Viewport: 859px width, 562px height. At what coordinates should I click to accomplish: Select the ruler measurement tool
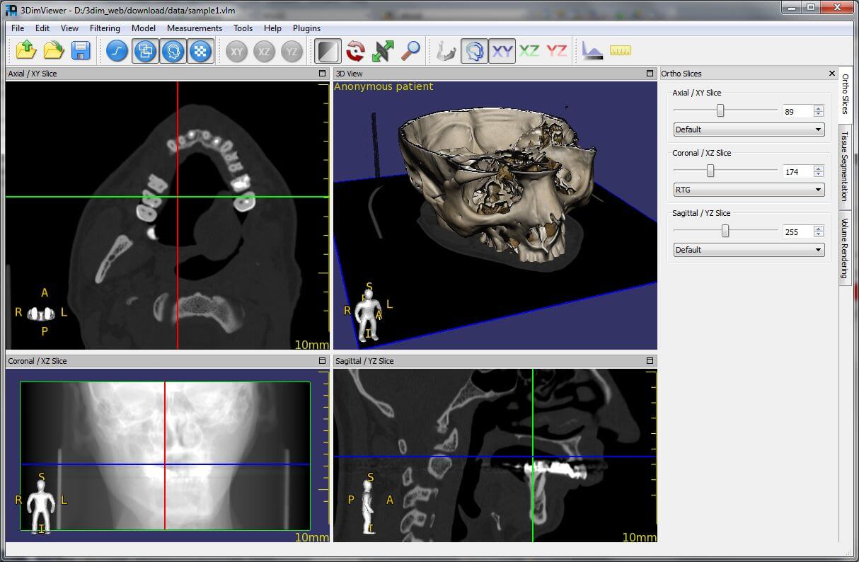[620, 50]
